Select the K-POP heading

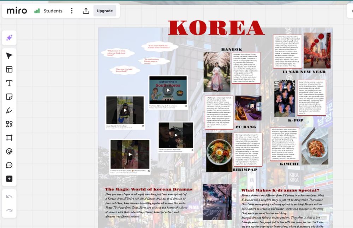click(295, 120)
